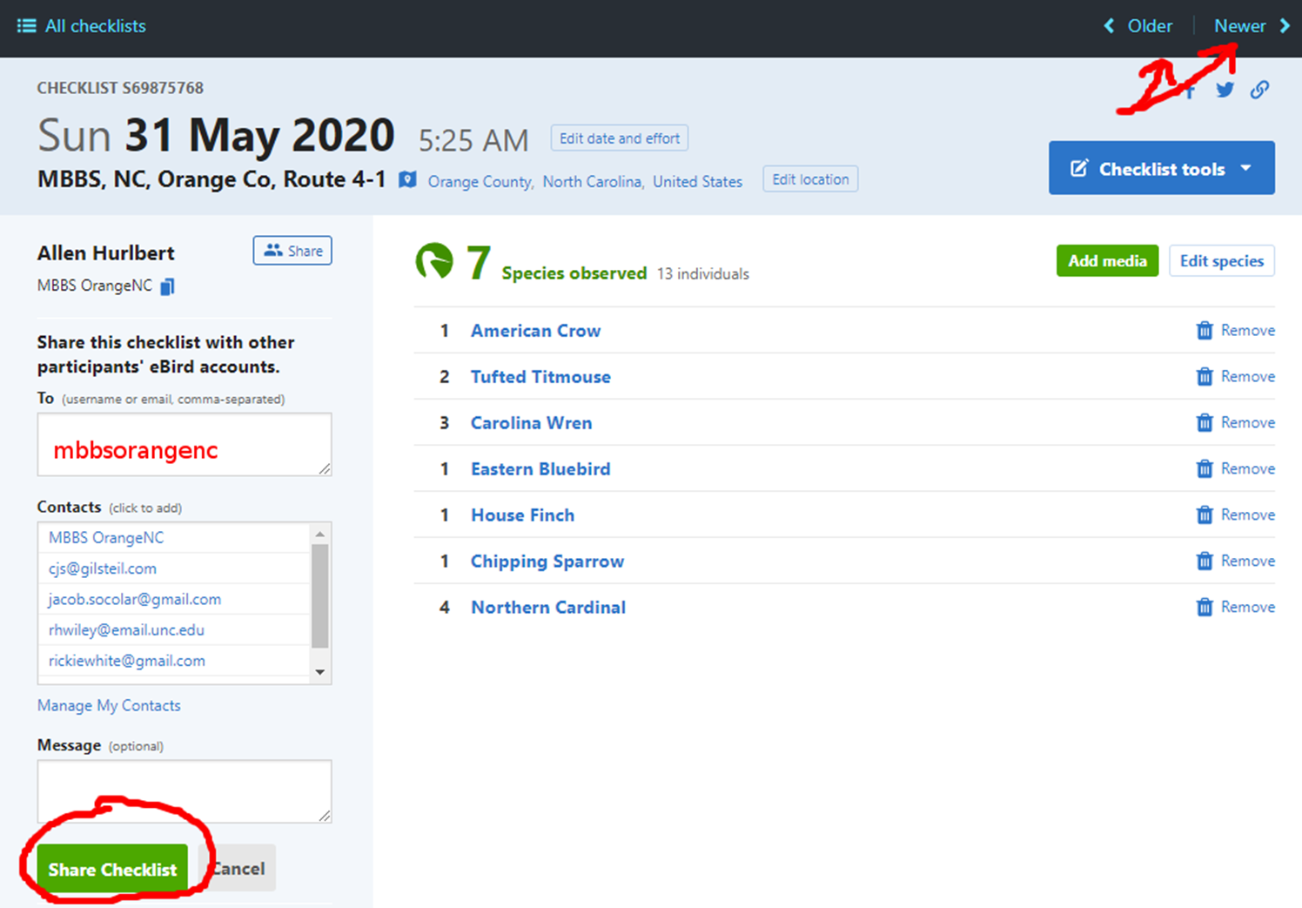Add rhwiley@email.unc.edu contact
The height and width of the screenshot is (908, 1302).
click(126, 629)
